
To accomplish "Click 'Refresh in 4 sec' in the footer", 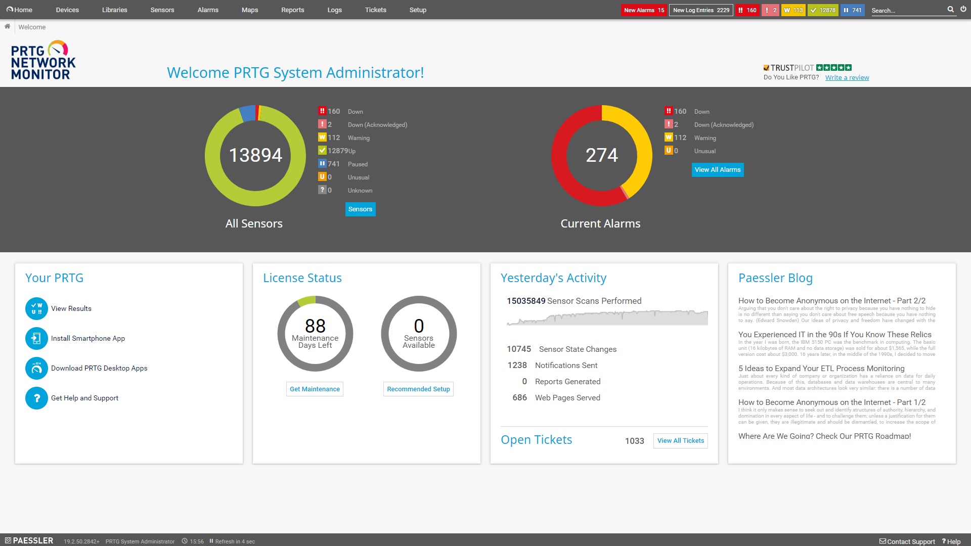I will 235,541.
